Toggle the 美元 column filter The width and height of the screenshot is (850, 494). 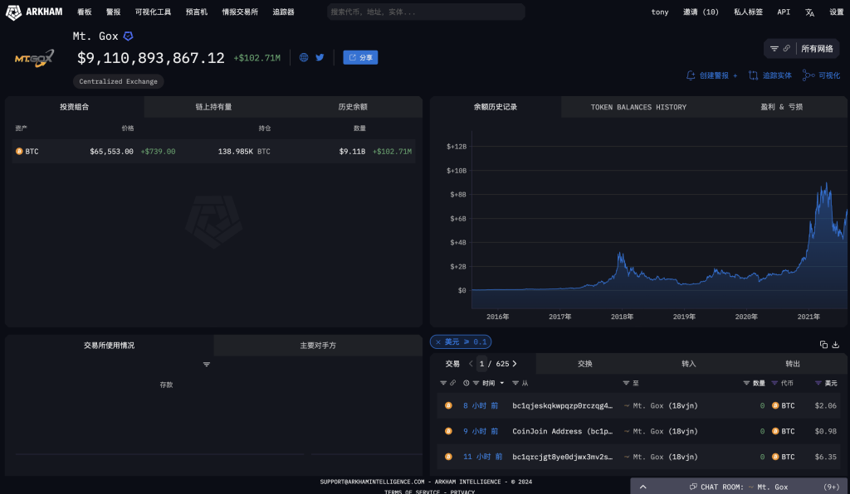[819, 383]
